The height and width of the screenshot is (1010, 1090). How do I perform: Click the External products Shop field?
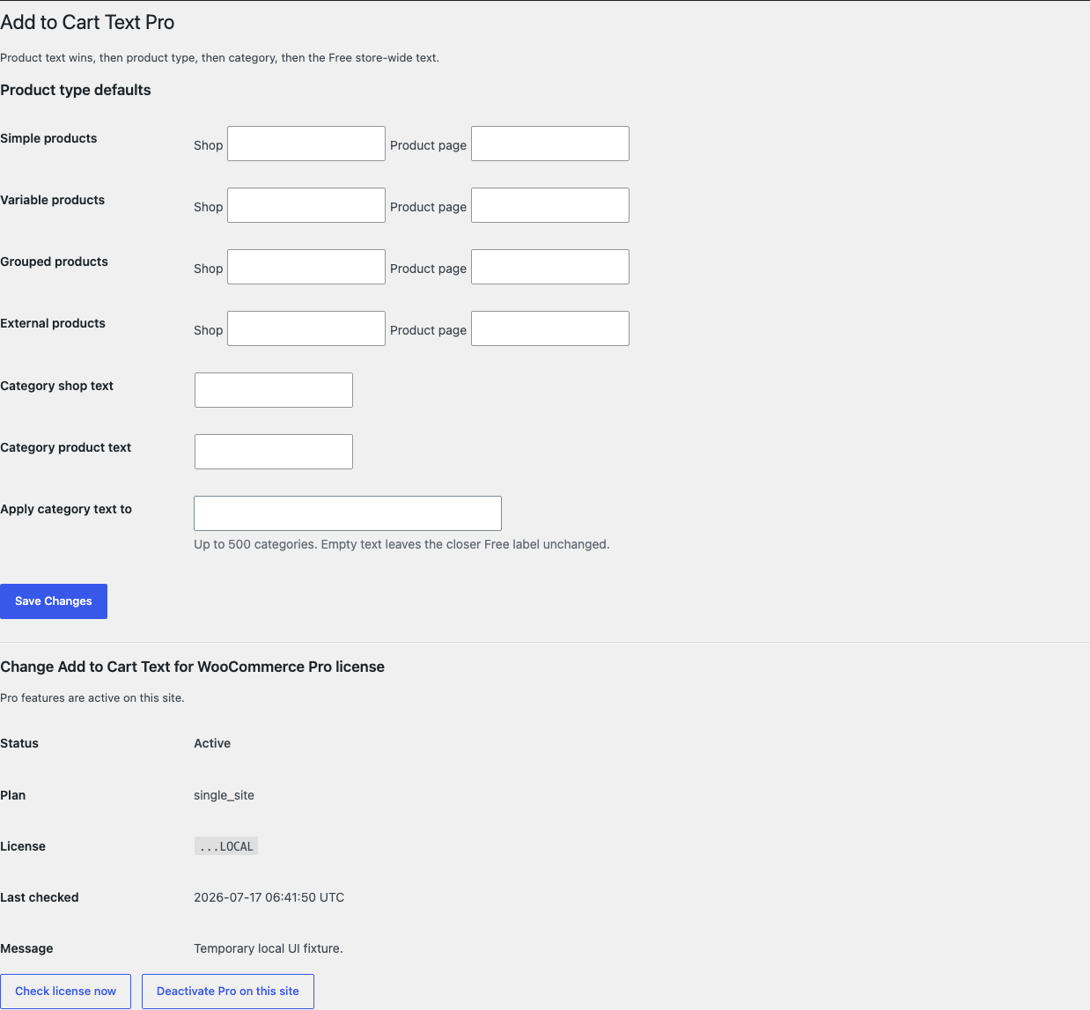coord(306,328)
